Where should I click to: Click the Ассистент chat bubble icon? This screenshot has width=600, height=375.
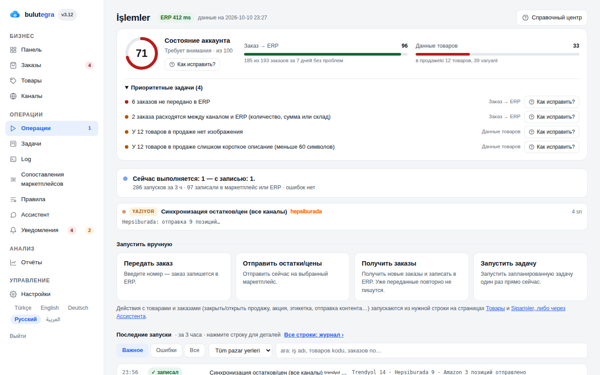click(x=13, y=215)
